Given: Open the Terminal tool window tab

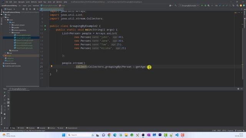Looking at the screenshot, I should 41,128.
